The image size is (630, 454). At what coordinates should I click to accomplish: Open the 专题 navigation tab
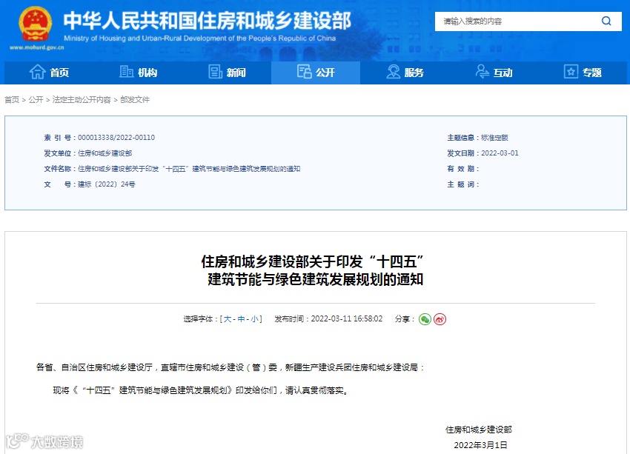point(582,73)
